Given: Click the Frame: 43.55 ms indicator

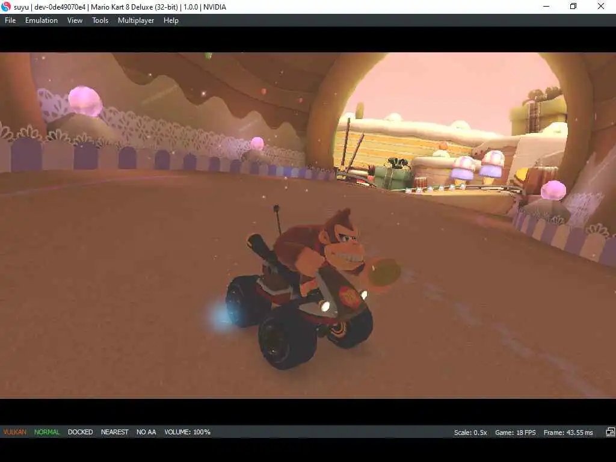Looking at the screenshot, I should pyautogui.click(x=568, y=432).
